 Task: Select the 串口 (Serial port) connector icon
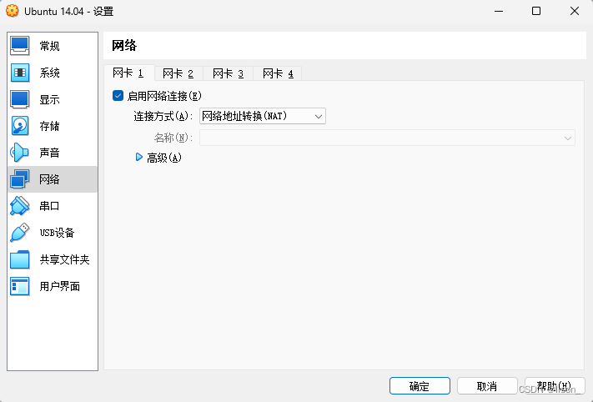coord(20,206)
